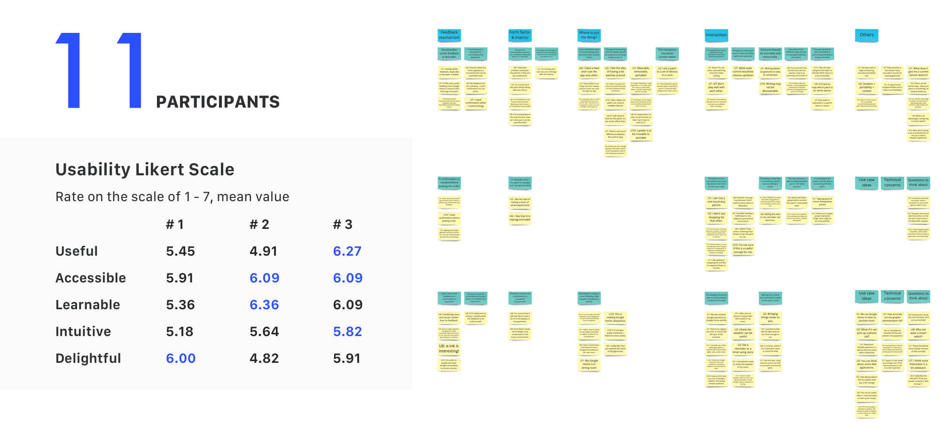Click the large blue 11 number
Screen dimensions: 940x423
(100, 70)
